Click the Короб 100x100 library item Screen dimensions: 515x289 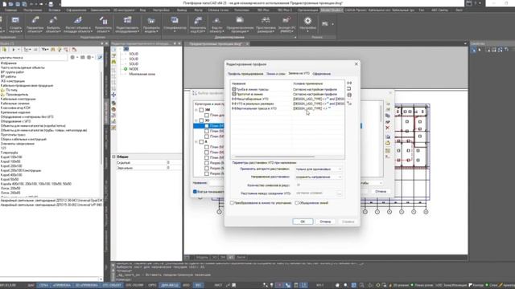pyautogui.click(x=11, y=157)
